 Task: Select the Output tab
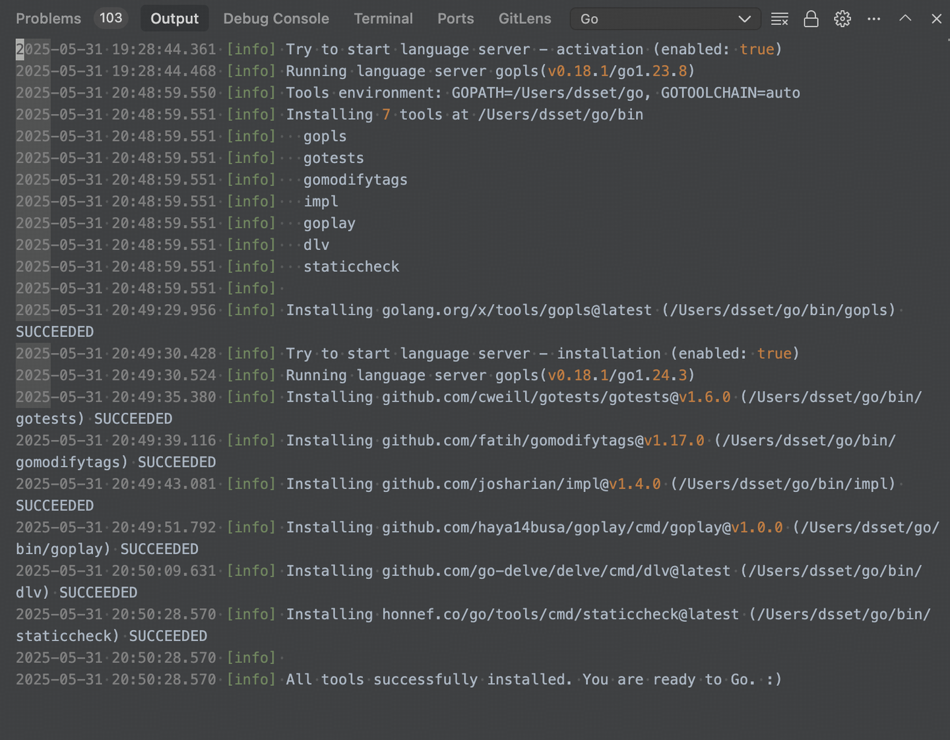174,18
